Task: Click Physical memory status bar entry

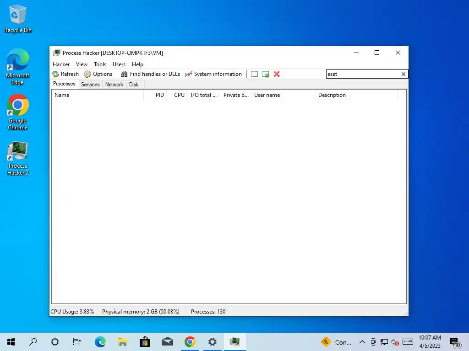Action: coord(141,312)
